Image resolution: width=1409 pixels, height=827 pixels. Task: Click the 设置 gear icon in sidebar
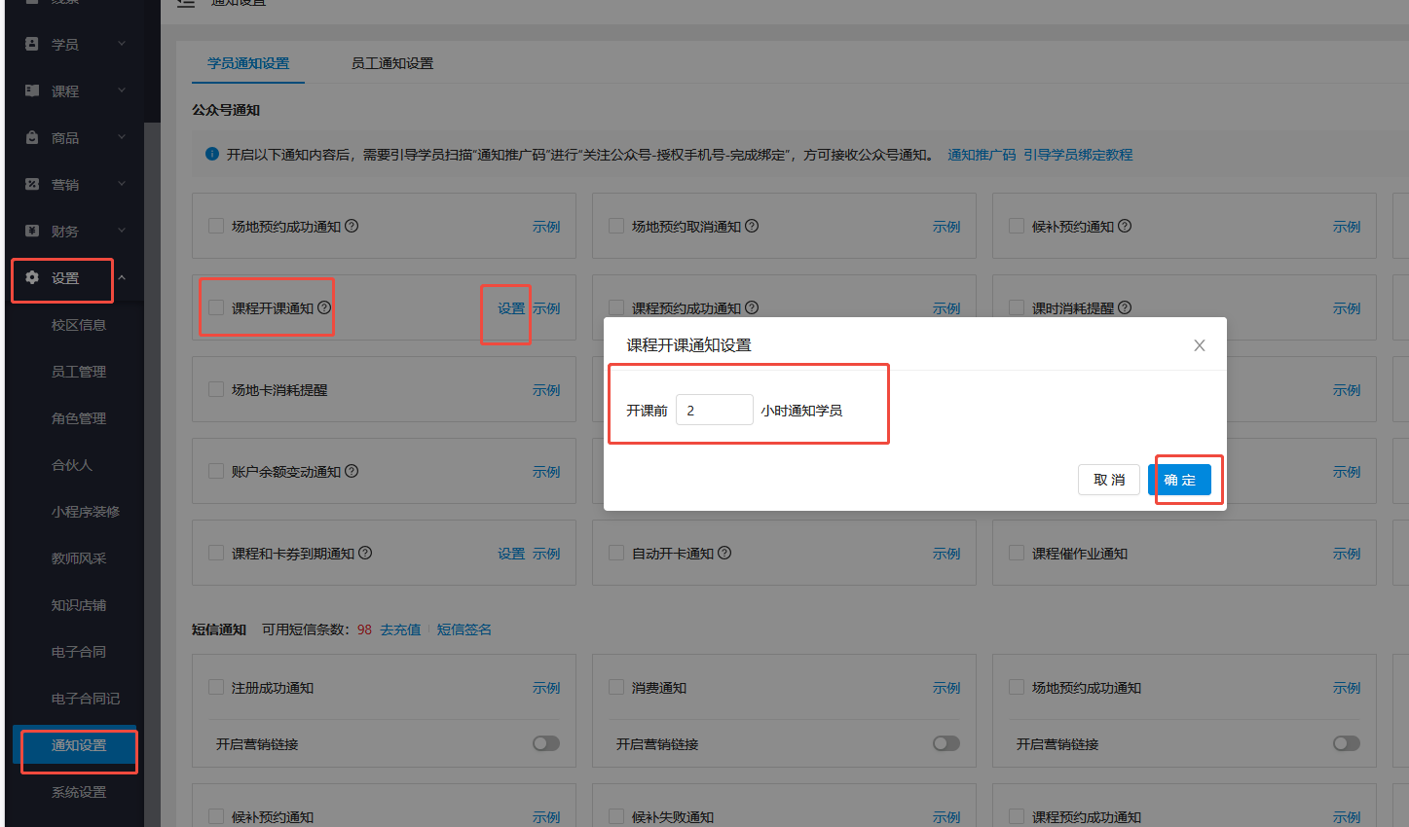29,280
